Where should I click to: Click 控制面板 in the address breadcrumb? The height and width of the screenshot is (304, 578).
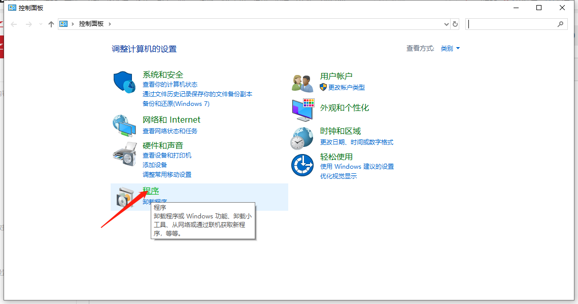[91, 24]
